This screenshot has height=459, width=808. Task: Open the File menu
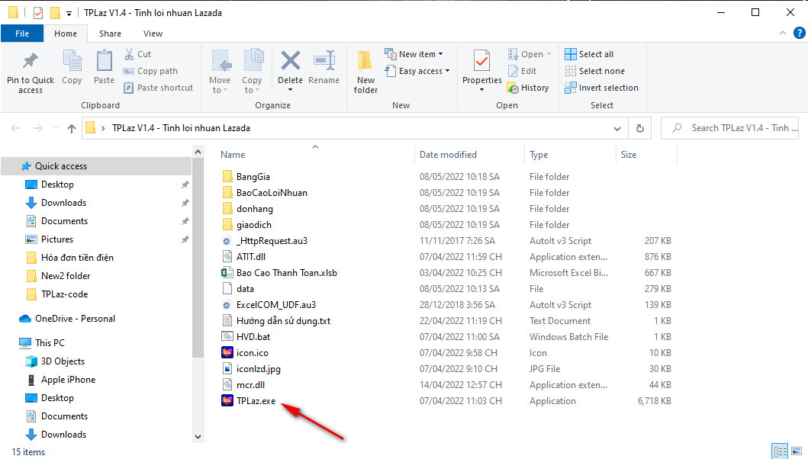click(x=22, y=34)
